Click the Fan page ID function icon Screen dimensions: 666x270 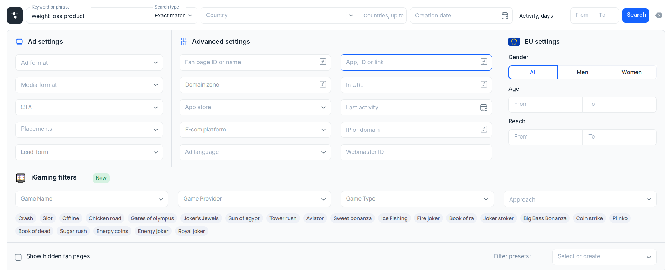click(323, 62)
